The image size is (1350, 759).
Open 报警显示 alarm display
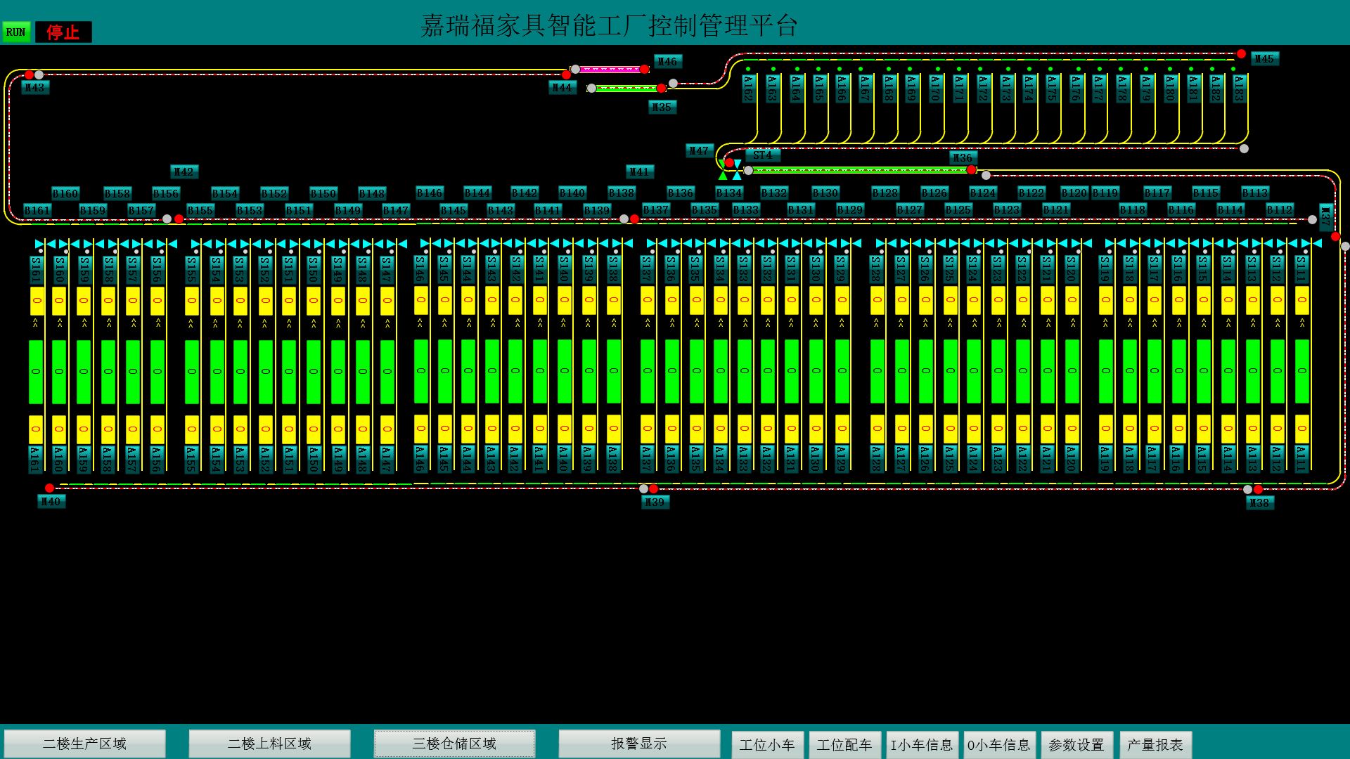[639, 744]
